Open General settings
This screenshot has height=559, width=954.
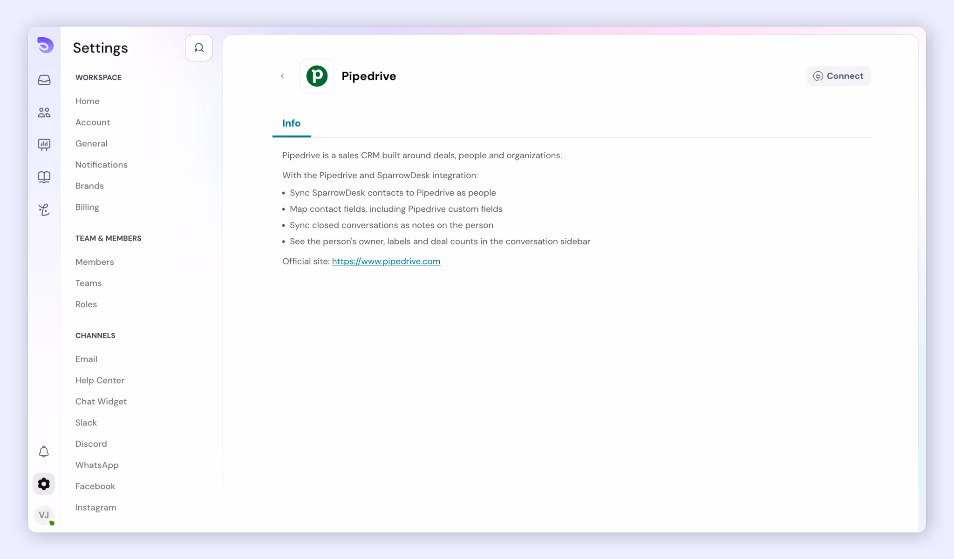tap(91, 143)
